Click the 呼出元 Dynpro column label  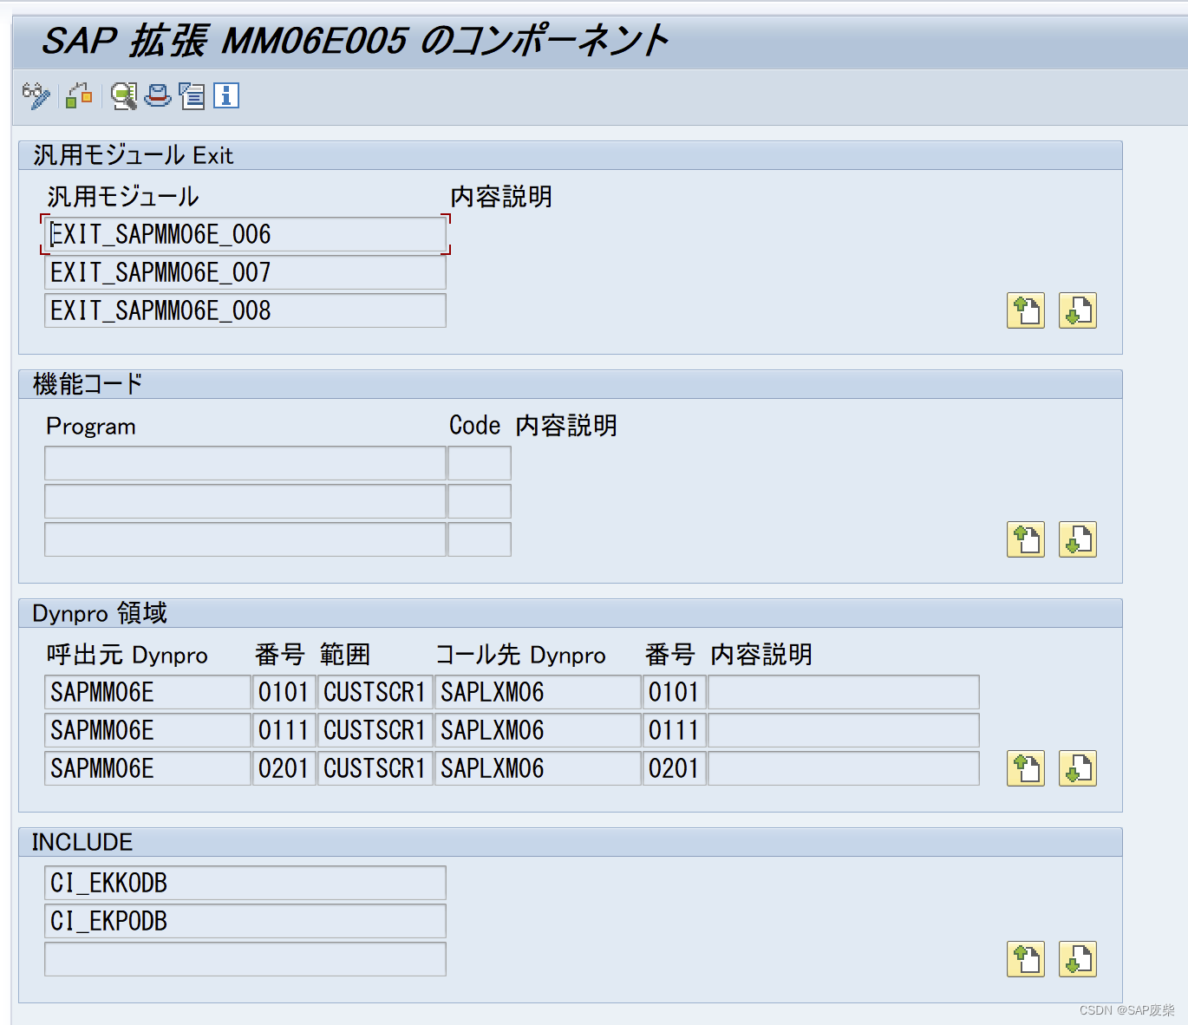click(x=127, y=655)
